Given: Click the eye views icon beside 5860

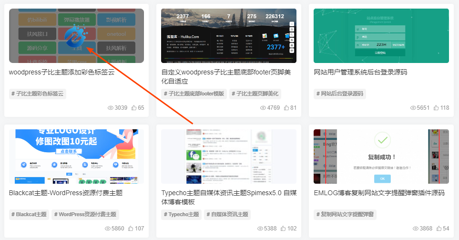Looking at the screenshot, I should (107, 229).
